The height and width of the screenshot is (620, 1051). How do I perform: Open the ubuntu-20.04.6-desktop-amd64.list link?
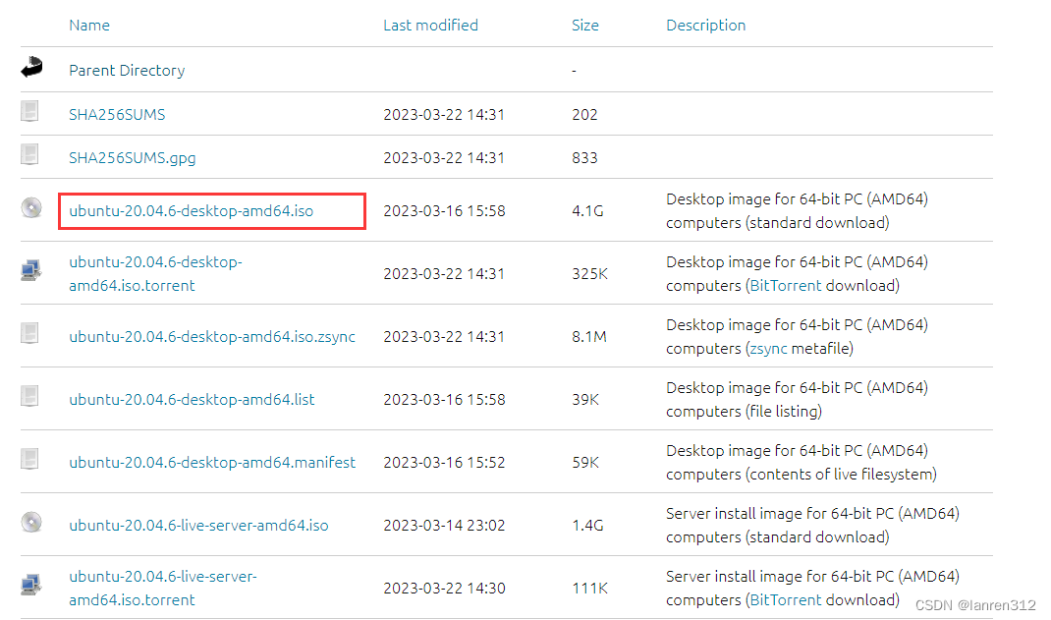click(x=192, y=400)
